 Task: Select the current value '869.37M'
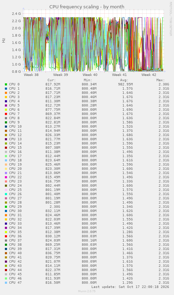[x=53, y=114]
